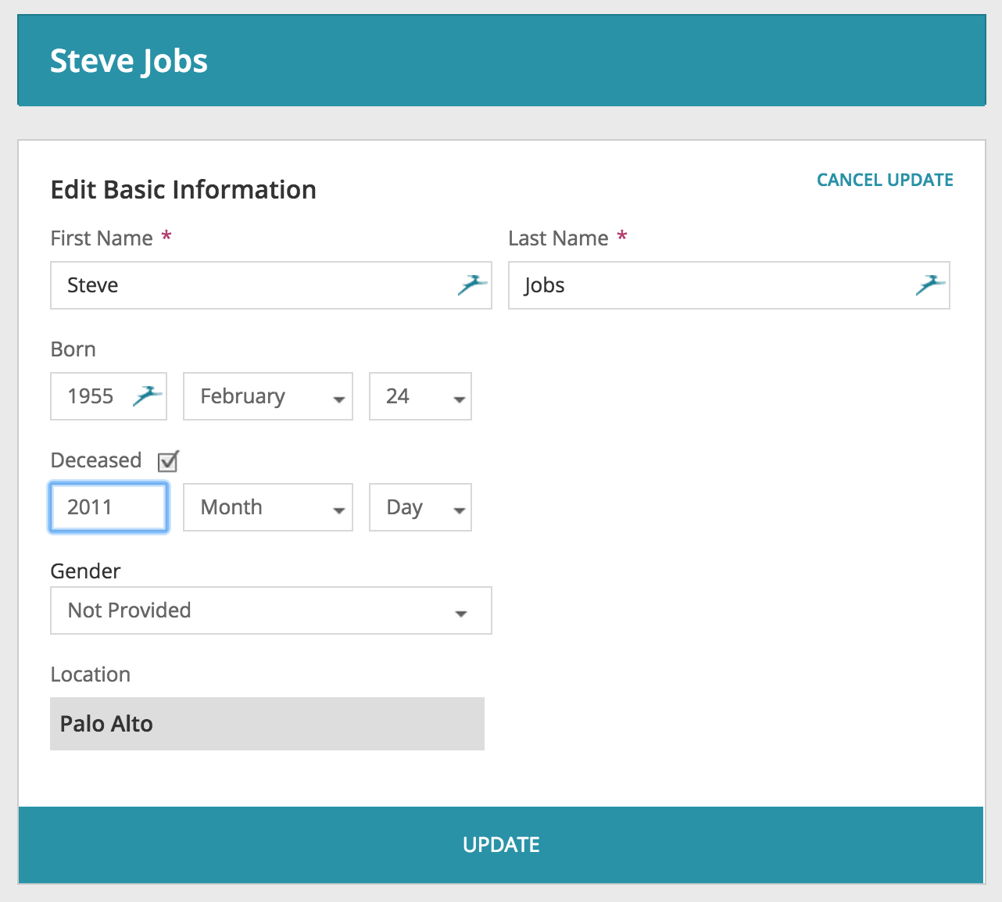Click the Last Name label
This screenshot has height=902, width=1002.
click(558, 238)
